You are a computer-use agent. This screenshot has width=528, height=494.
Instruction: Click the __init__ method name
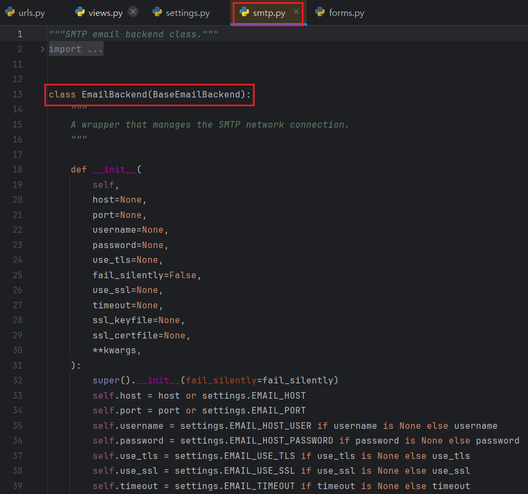point(114,170)
